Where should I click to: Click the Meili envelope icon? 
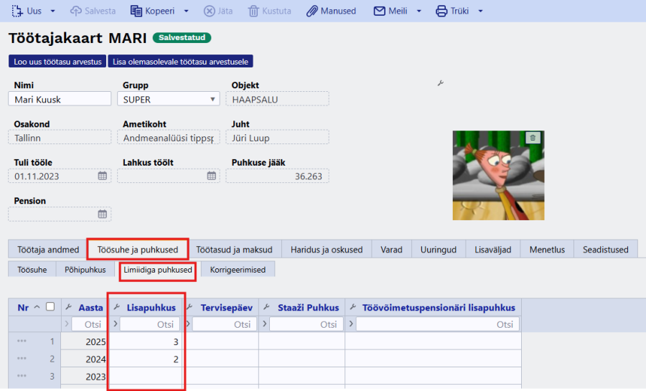pyautogui.click(x=380, y=11)
